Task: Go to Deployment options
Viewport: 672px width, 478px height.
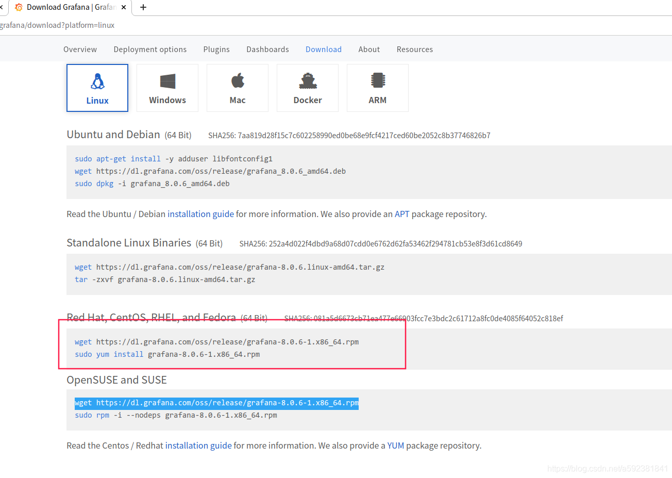Action: [150, 50]
